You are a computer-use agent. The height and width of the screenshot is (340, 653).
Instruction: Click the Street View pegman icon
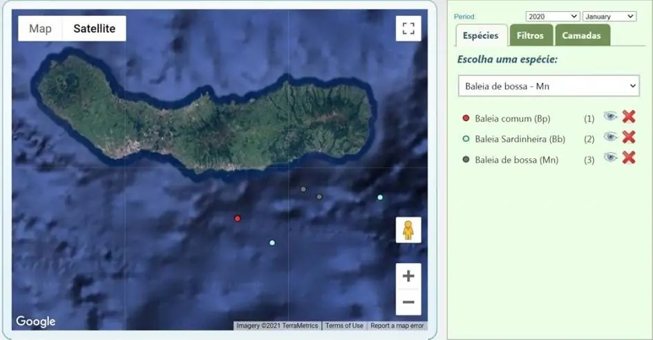pyautogui.click(x=408, y=229)
